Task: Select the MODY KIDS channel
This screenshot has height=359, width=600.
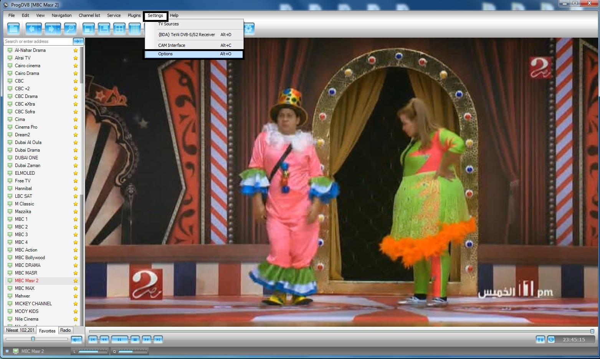Action: click(x=26, y=311)
